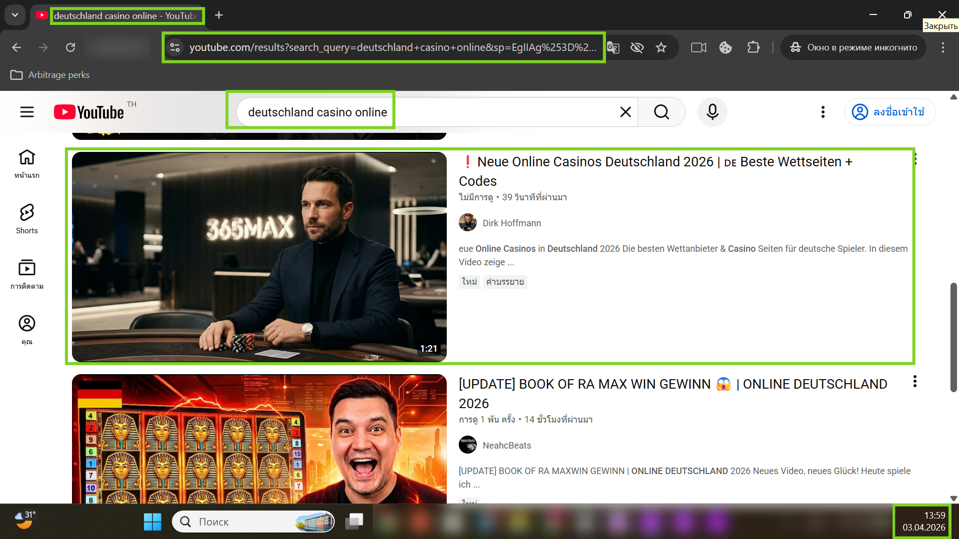Reload the YouTube page

(70, 47)
